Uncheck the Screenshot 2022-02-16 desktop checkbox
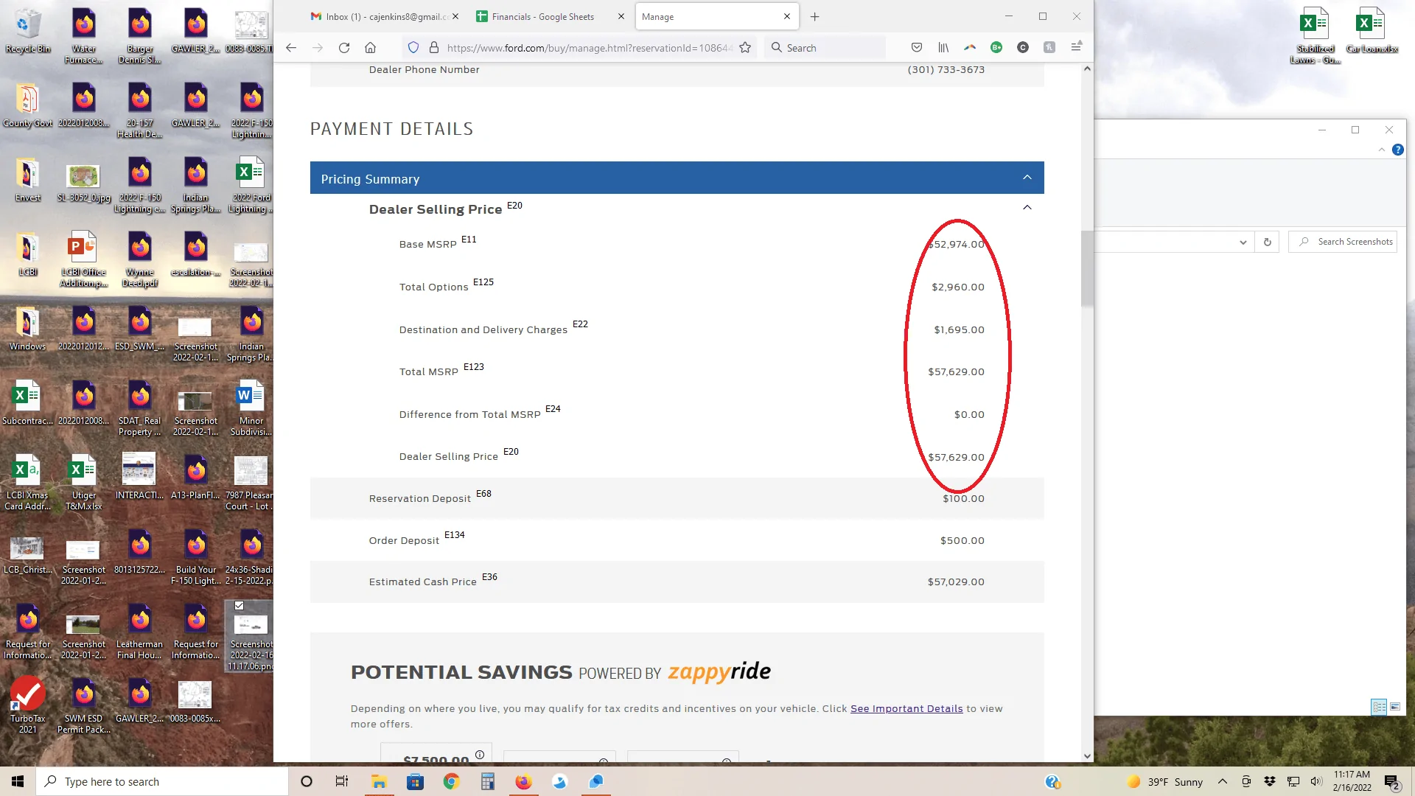This screenshot has height=796, width=1415. pos(240,605)
